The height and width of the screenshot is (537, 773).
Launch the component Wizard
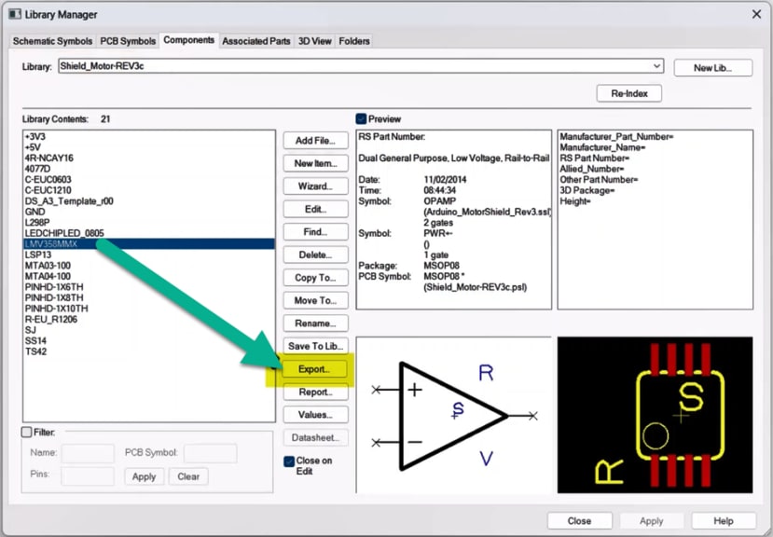315,186
